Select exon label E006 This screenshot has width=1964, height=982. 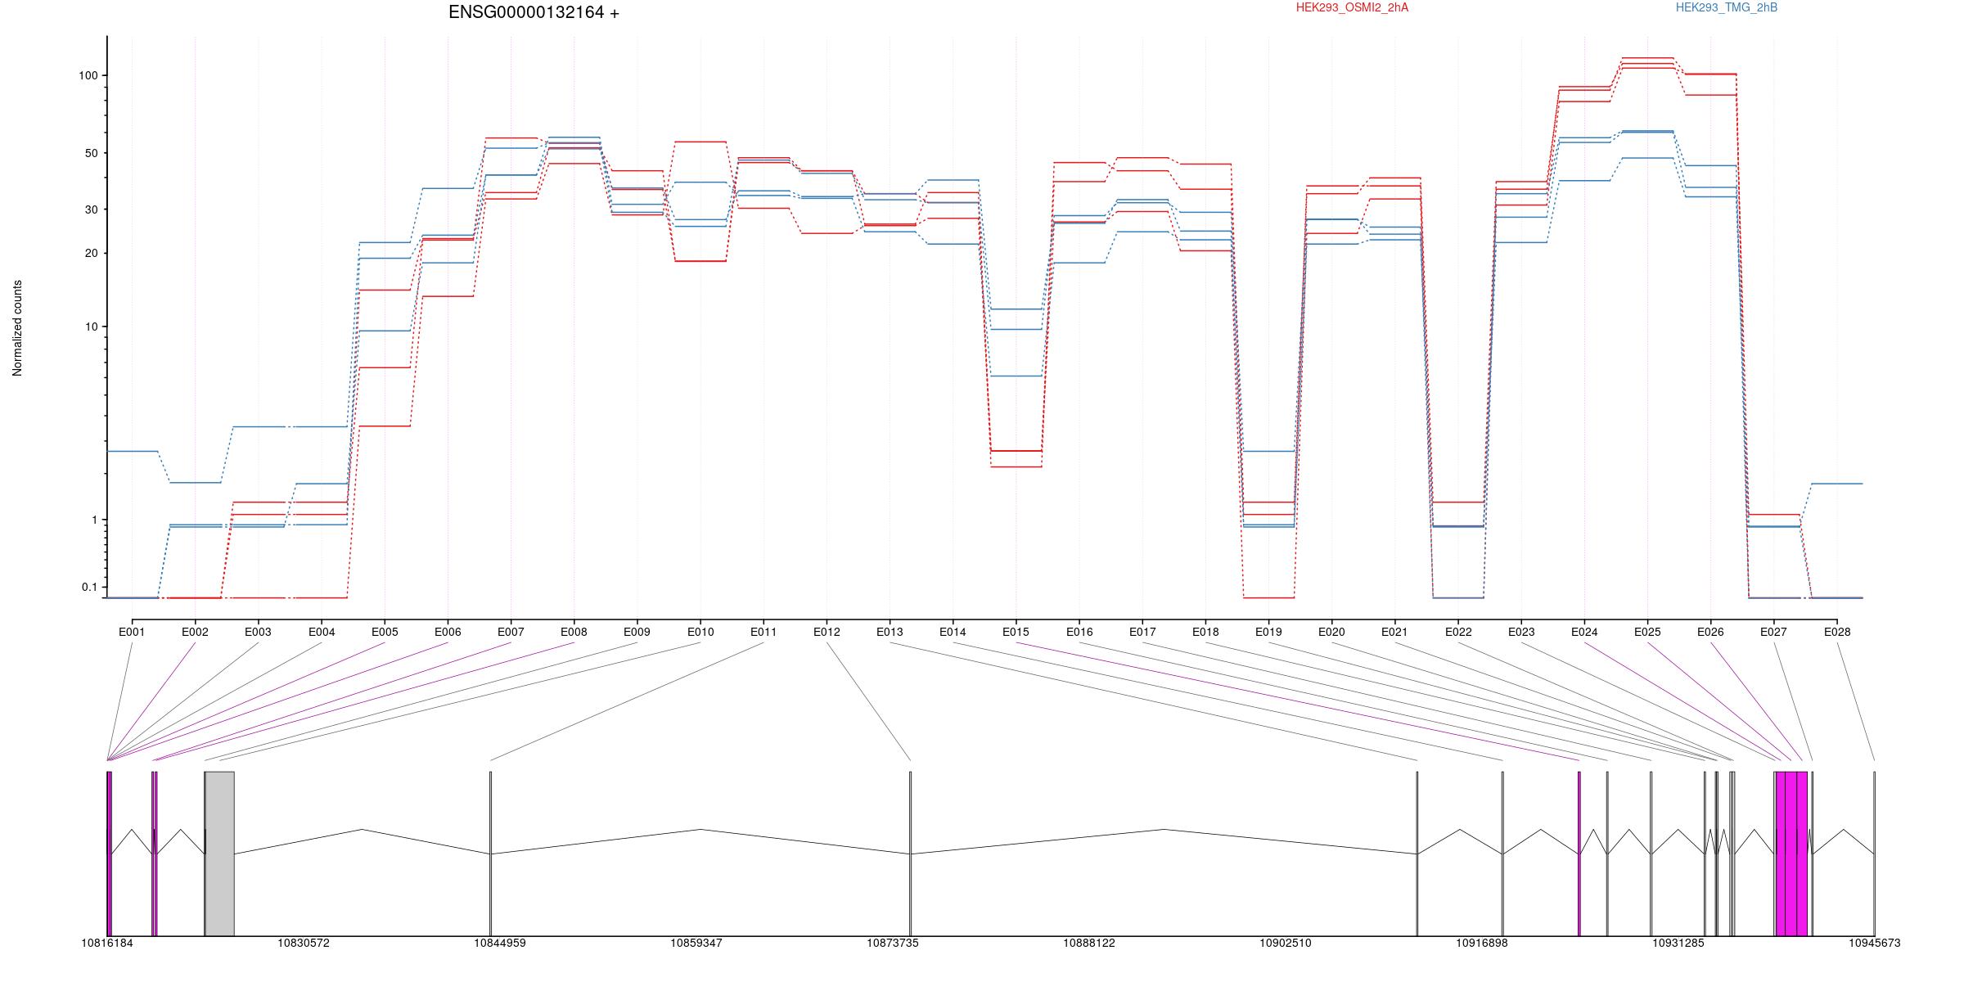pos(448,632)
